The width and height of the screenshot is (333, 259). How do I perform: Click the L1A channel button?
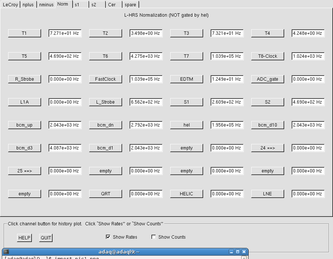pos(24,102)
